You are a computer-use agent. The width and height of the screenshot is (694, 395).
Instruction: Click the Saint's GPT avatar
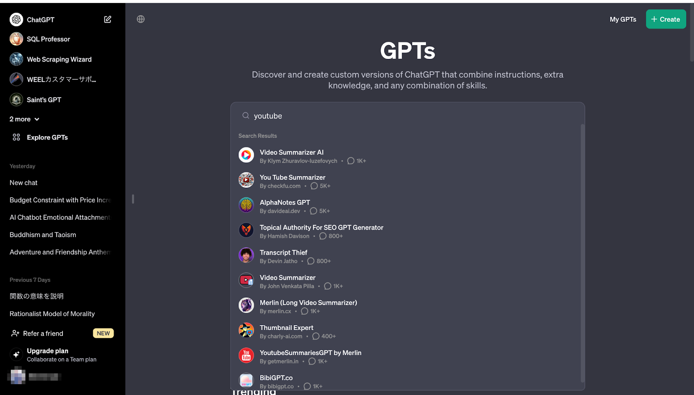click(16, 100)
